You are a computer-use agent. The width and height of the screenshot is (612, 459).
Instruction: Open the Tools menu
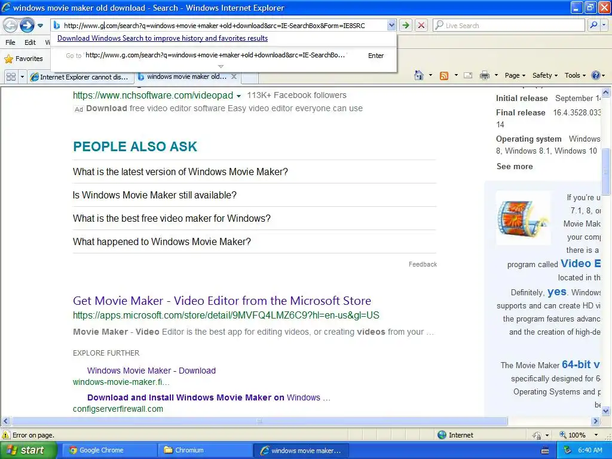click(575, 75)
